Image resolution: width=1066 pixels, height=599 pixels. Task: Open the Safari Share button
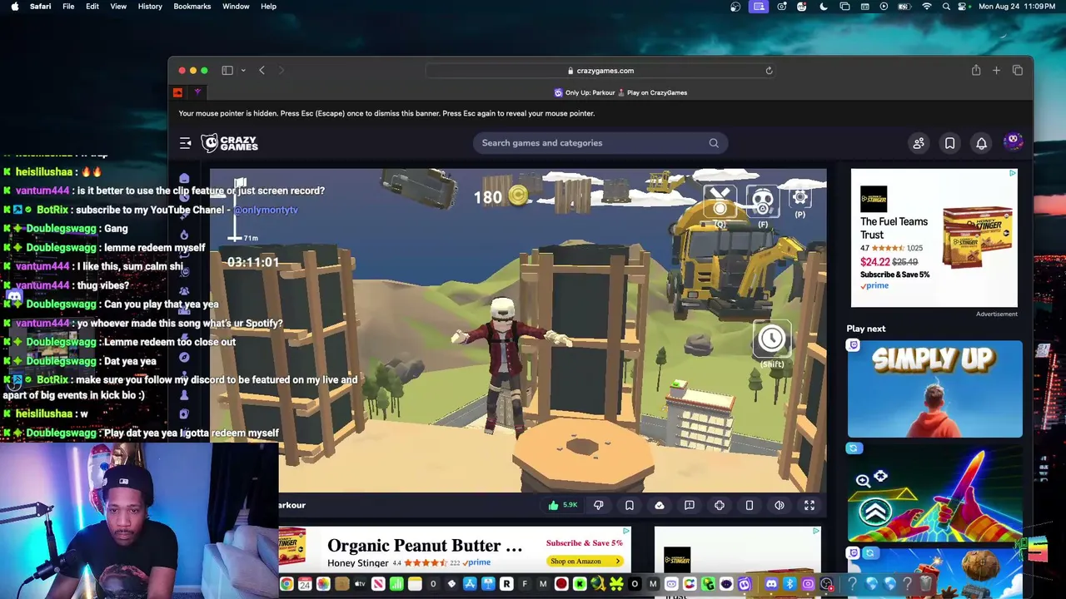pyautogui.click(x=976, y=71)
